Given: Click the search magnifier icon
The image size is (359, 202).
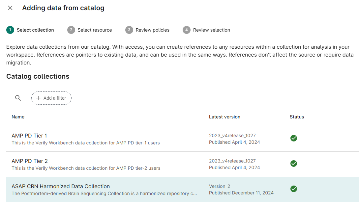Looking at the screenshot, I should pos(18,98).
